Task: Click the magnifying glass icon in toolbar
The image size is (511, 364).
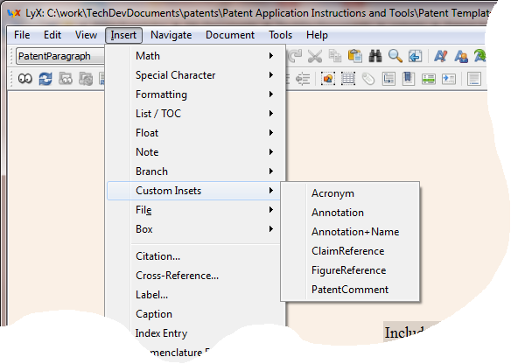Action: pyautogui.click(x=395, y=56)
